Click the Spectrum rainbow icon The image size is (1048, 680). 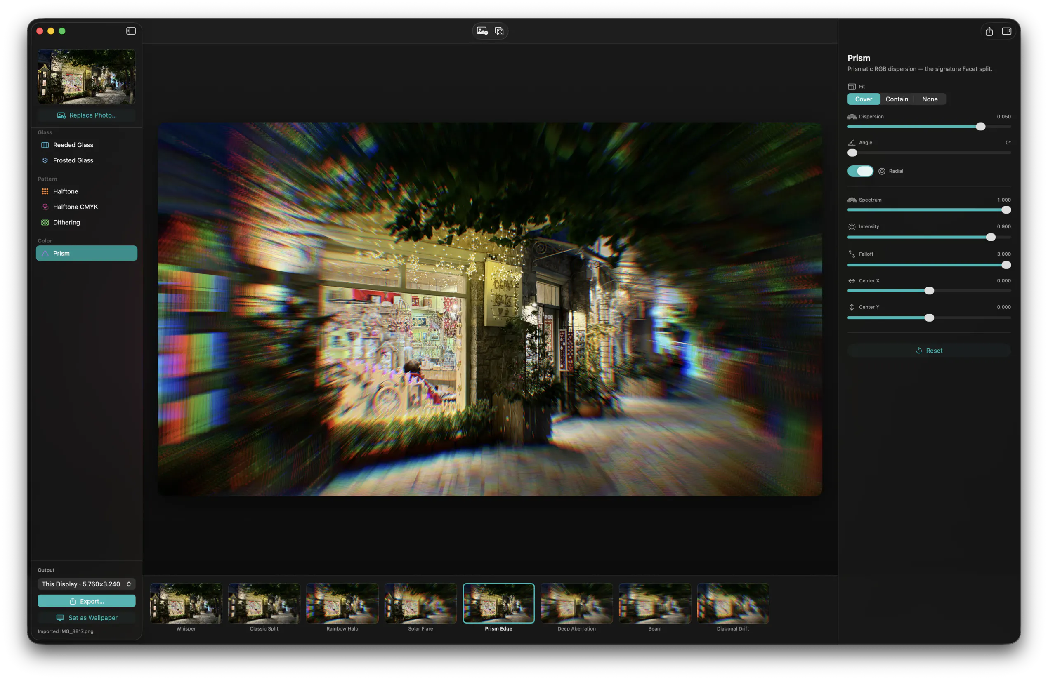click(852, 200)
